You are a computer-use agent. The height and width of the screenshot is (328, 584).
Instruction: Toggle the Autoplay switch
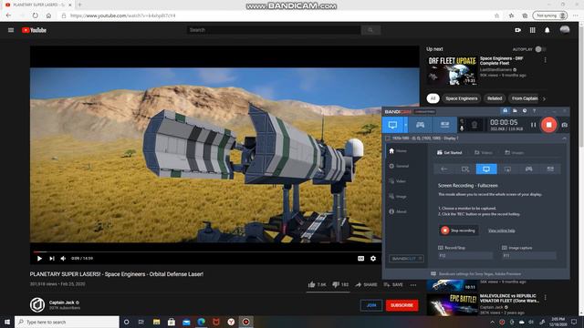click(x=539, y=49)
